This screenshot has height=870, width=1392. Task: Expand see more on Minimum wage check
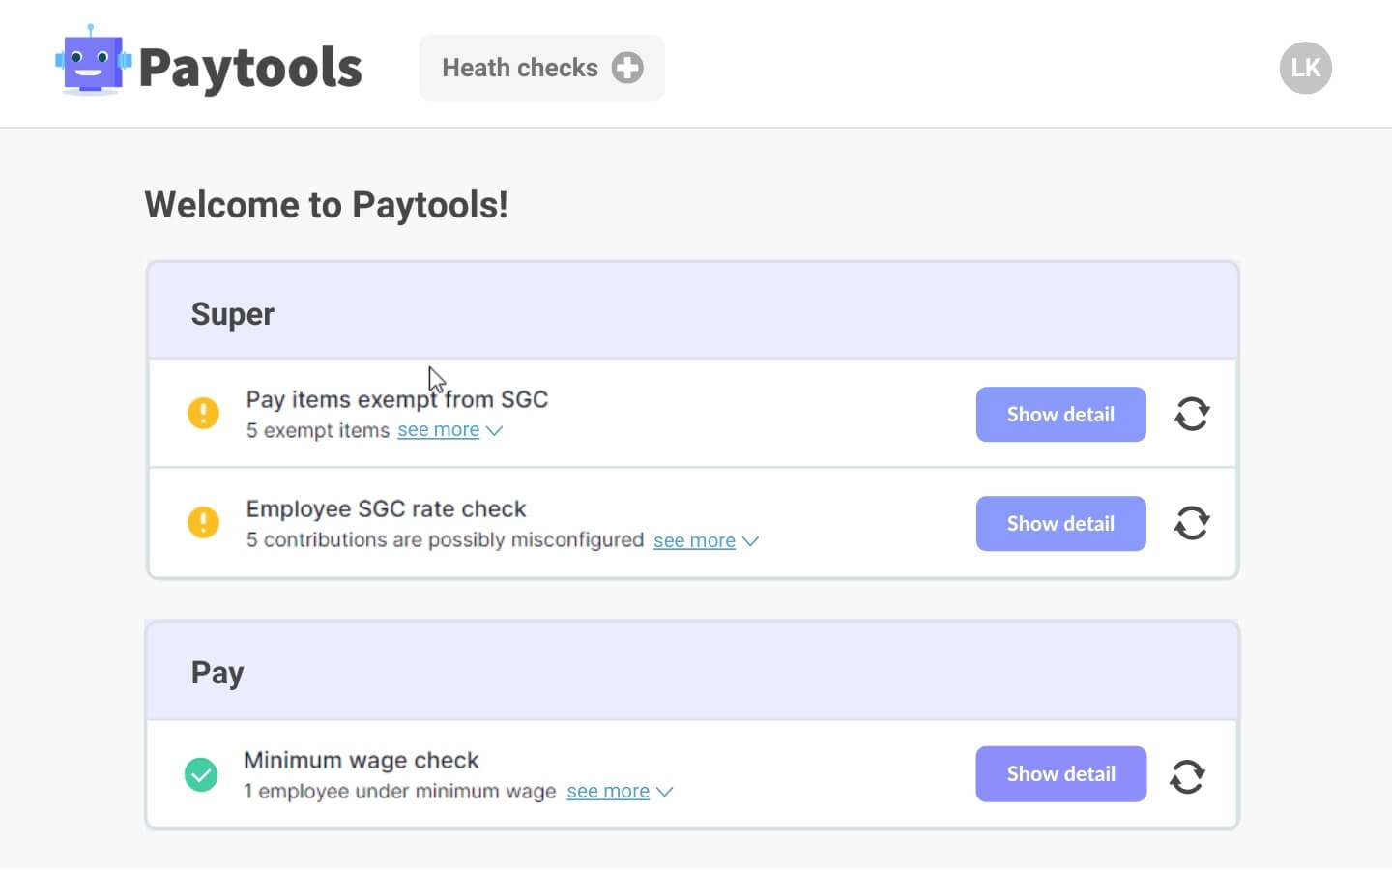(x=607, y=791)
